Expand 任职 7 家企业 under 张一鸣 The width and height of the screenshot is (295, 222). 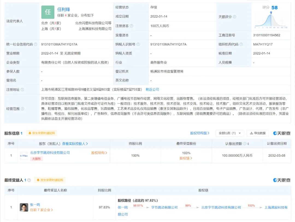(x=41, y=210)
